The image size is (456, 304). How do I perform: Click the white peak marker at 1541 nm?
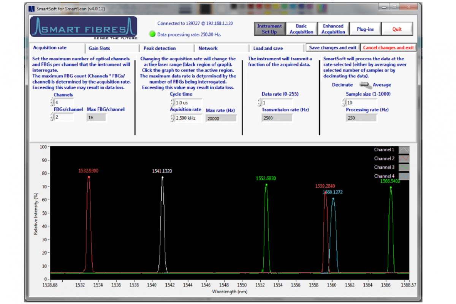[x=162, y=177]
